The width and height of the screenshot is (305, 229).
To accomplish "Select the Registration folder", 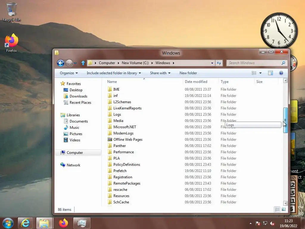I will click(x=123, y=177).
